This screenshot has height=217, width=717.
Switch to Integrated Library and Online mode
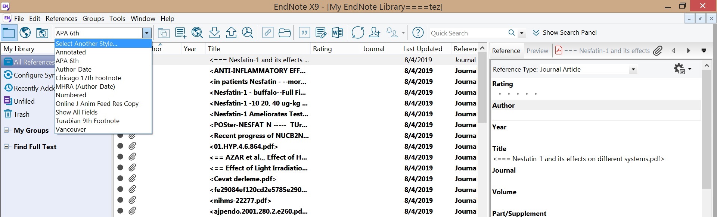pyautogui.click(x=42, y=33)
